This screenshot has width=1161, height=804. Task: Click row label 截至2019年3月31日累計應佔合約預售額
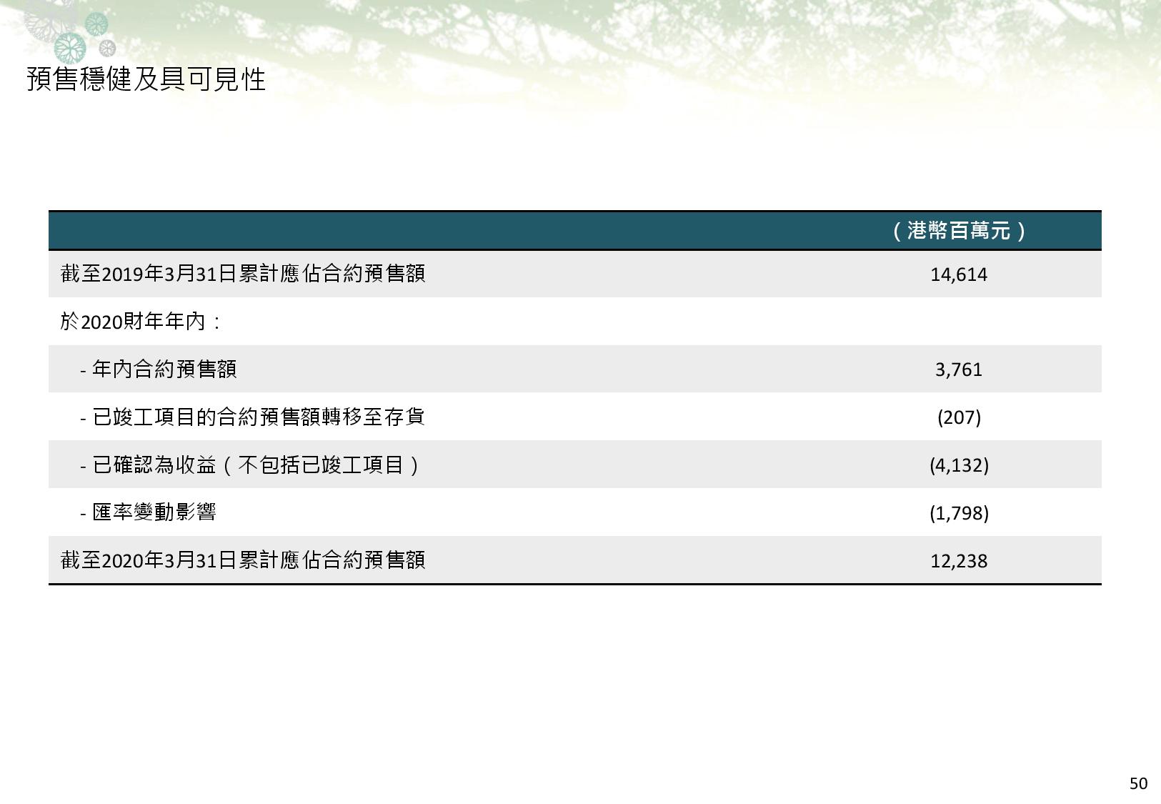(x=243, y=274)
